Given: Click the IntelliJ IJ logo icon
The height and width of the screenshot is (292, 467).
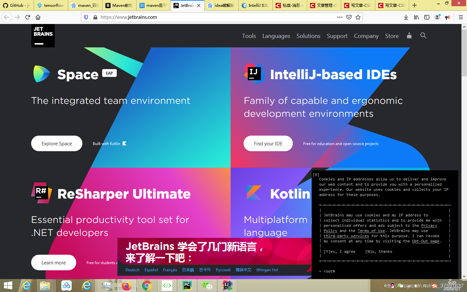Looking at the screenshot, I should pos(254,74).
